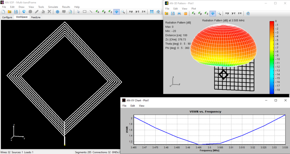Viewport: 290px width, 154px height.
Task: Open the Draw menu in AN-SOF
Action: [22, 7]
